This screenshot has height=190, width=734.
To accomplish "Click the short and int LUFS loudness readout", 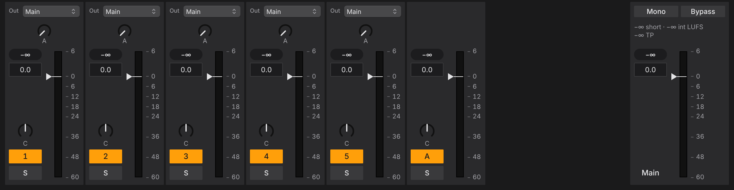I will click(x=669, y=27).
